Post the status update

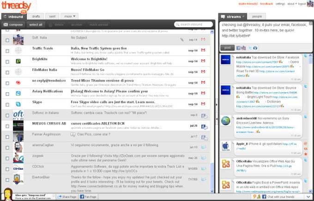click(227, 48)
